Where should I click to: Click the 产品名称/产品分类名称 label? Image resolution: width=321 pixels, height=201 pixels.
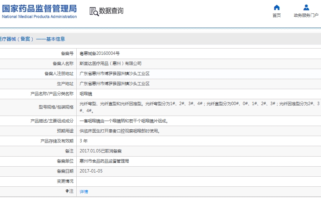coord(52,94)
